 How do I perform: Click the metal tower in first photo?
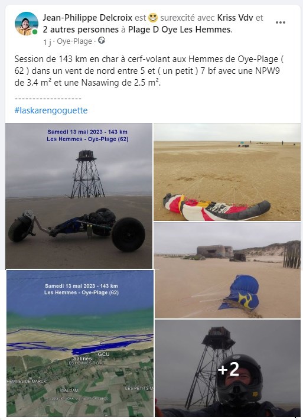click(87, 174)
